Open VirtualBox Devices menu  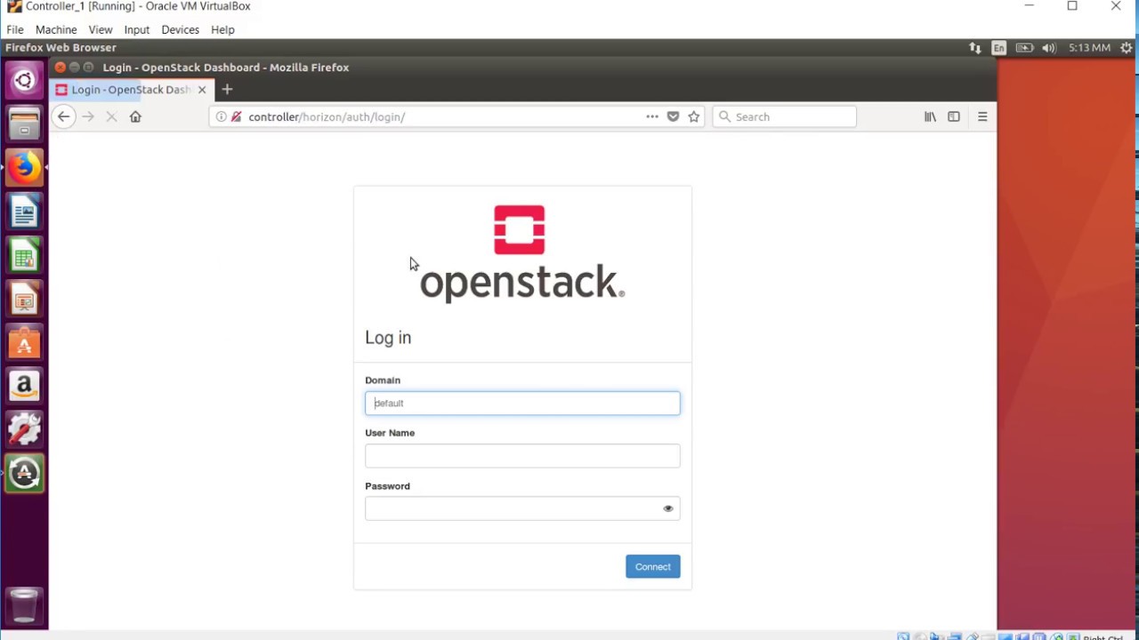click(x=181, y=29)
